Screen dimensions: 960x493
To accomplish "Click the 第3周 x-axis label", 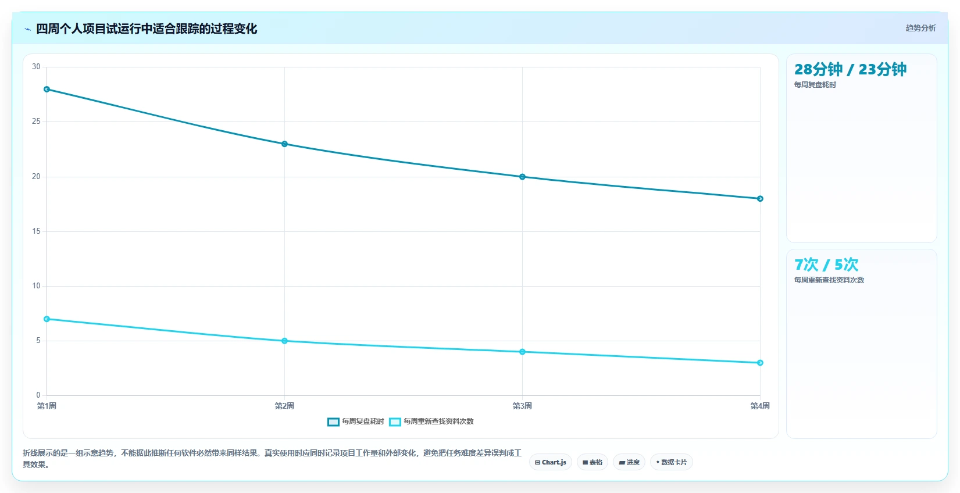I will (x=522, y=406).
